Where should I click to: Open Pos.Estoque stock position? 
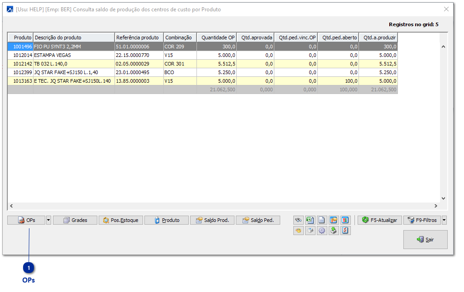tap(121, 220)
